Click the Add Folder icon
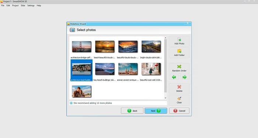The image size is (258, 138). coord(179,51)
